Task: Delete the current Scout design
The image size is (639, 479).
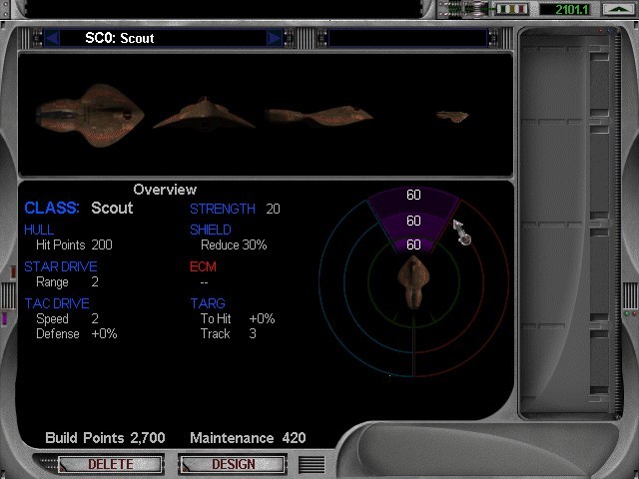Action: (x=111, y=464)
